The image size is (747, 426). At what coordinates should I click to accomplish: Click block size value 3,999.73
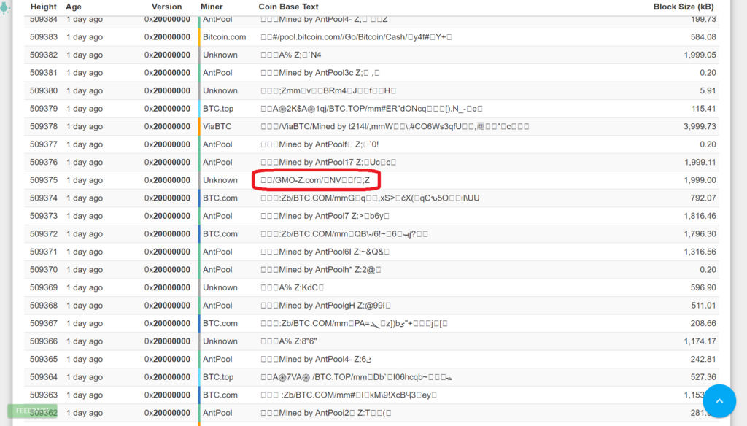[x=700, y=126]
